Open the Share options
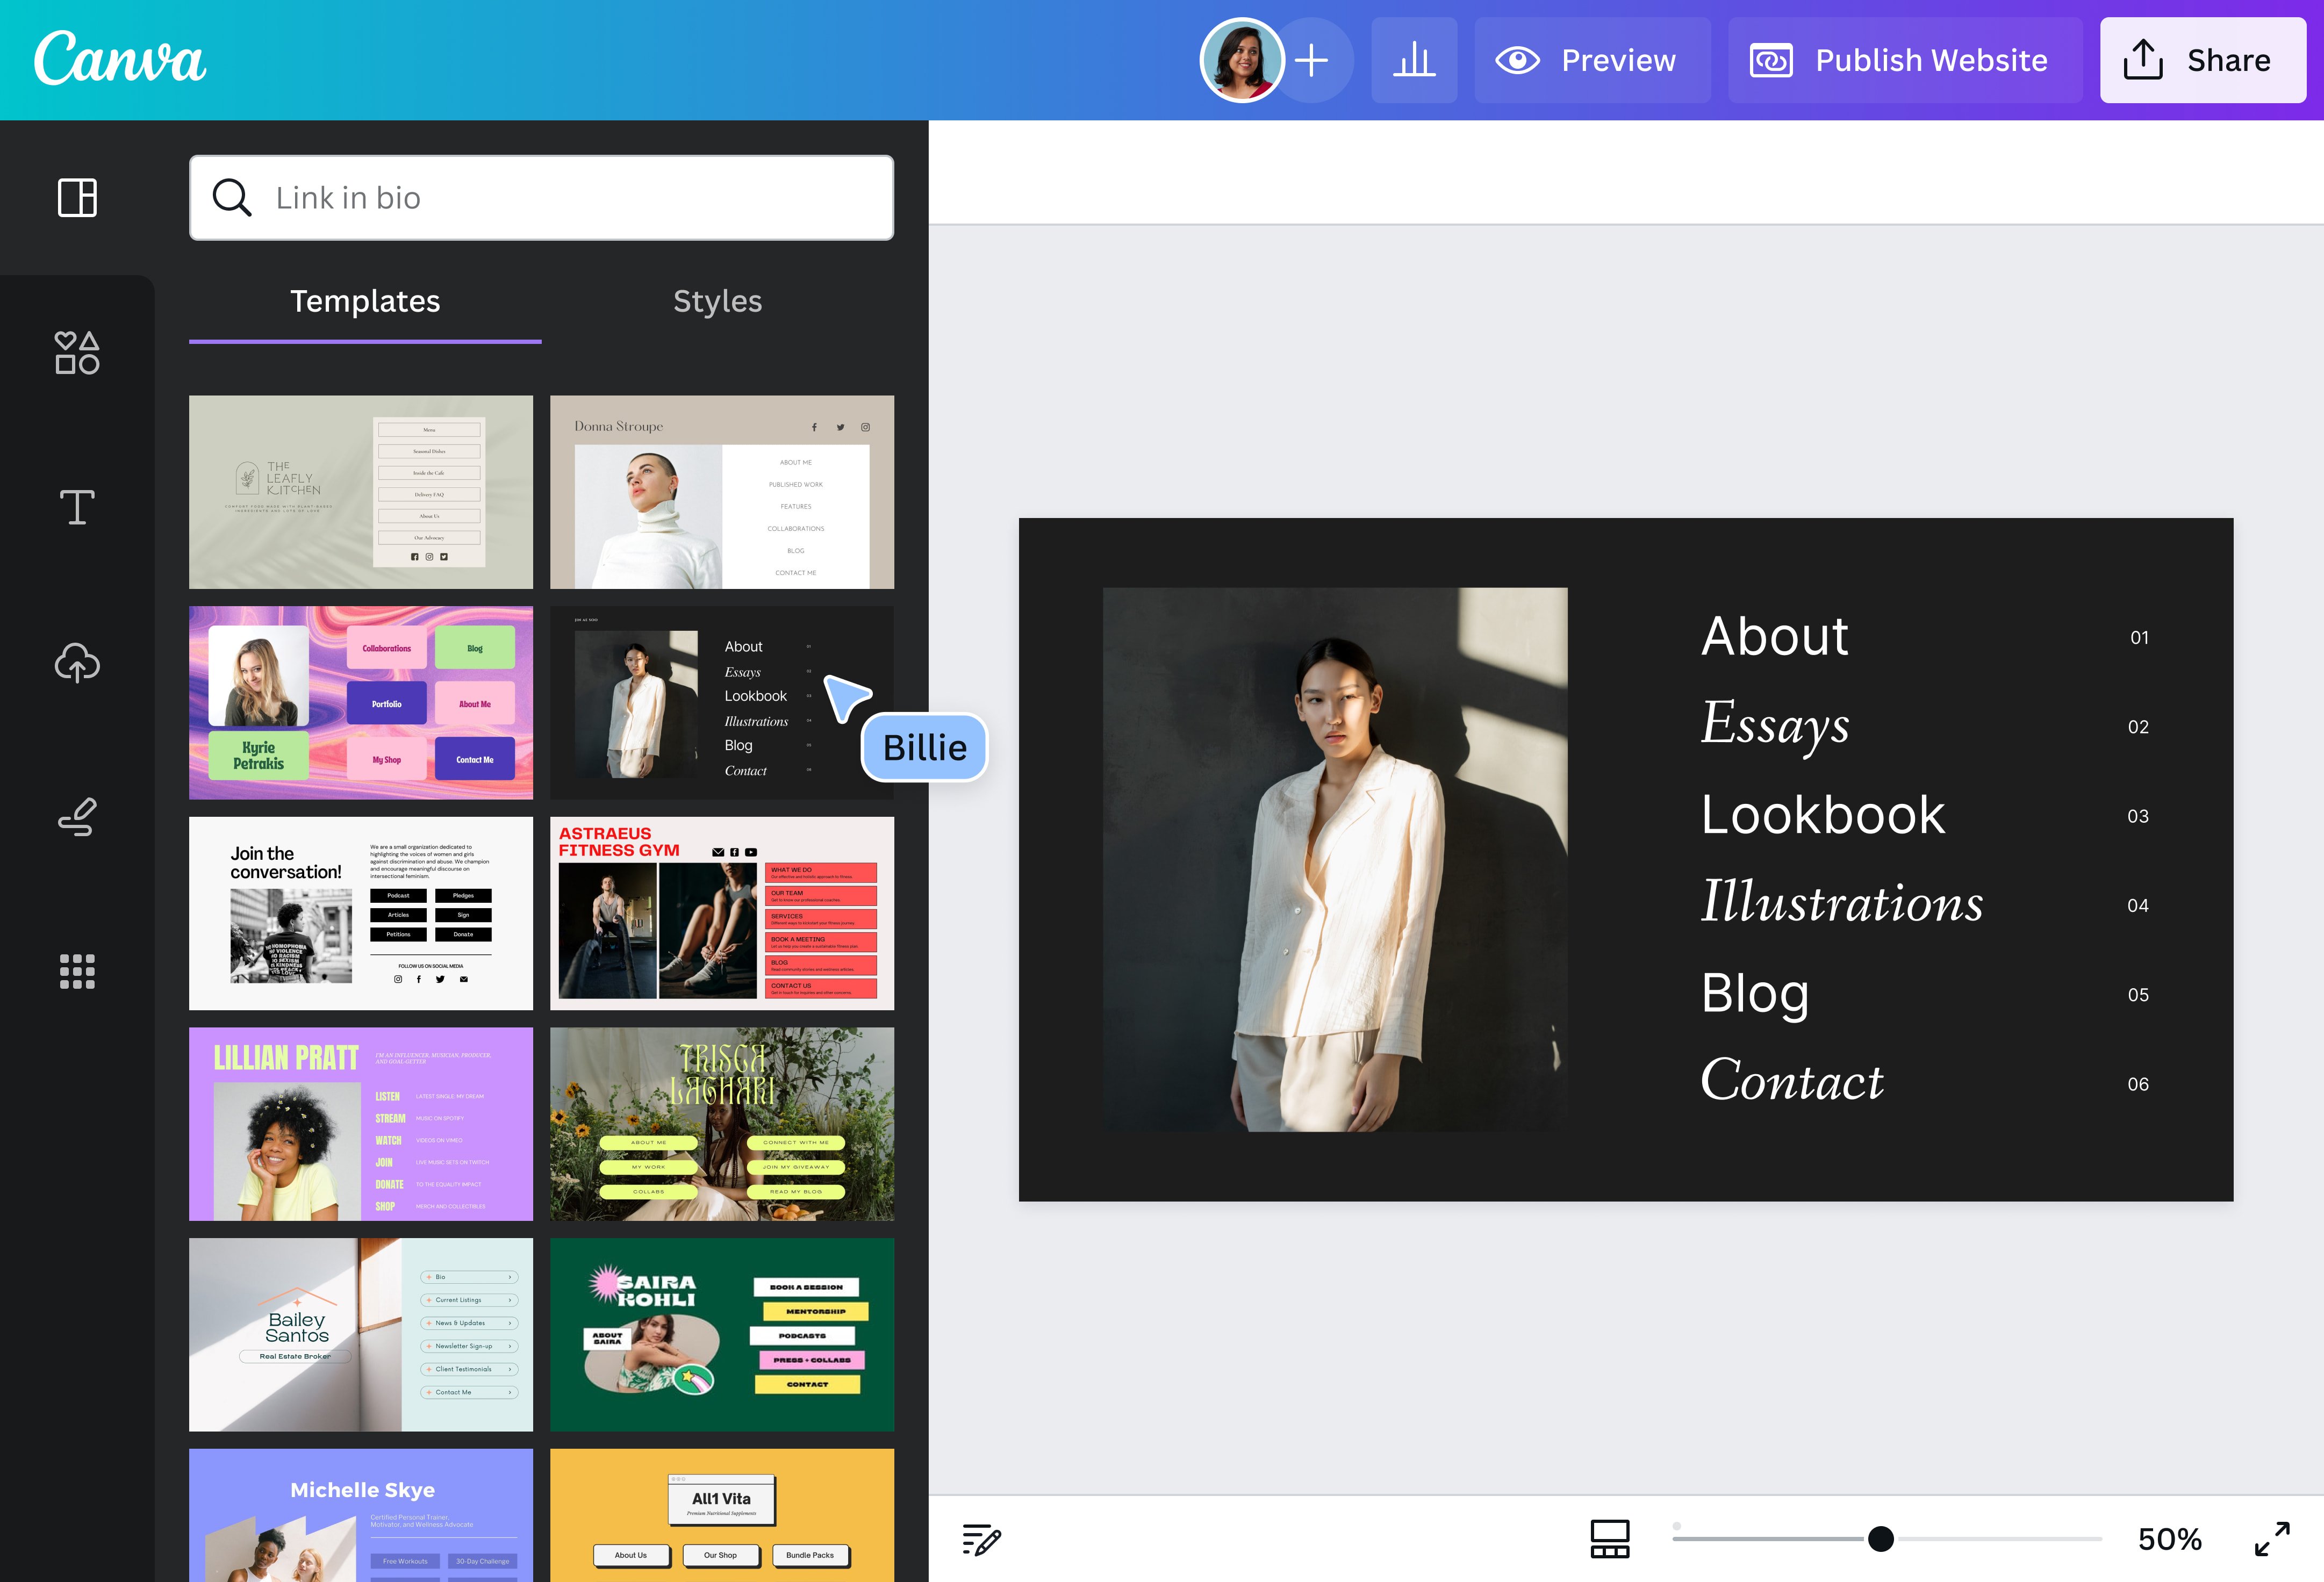Screen dimensions: 2324x1582 pos(2202,60)
